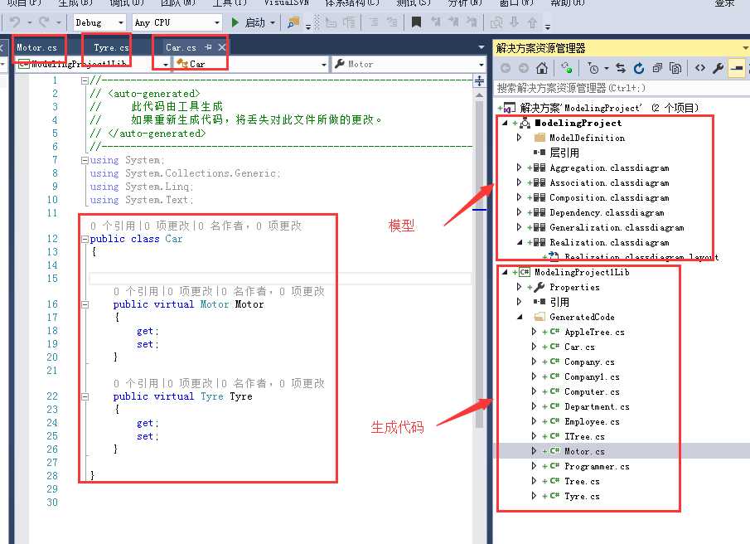
Task: Collapse the auto-generated comment block at line 1
Action: (85, 80)
